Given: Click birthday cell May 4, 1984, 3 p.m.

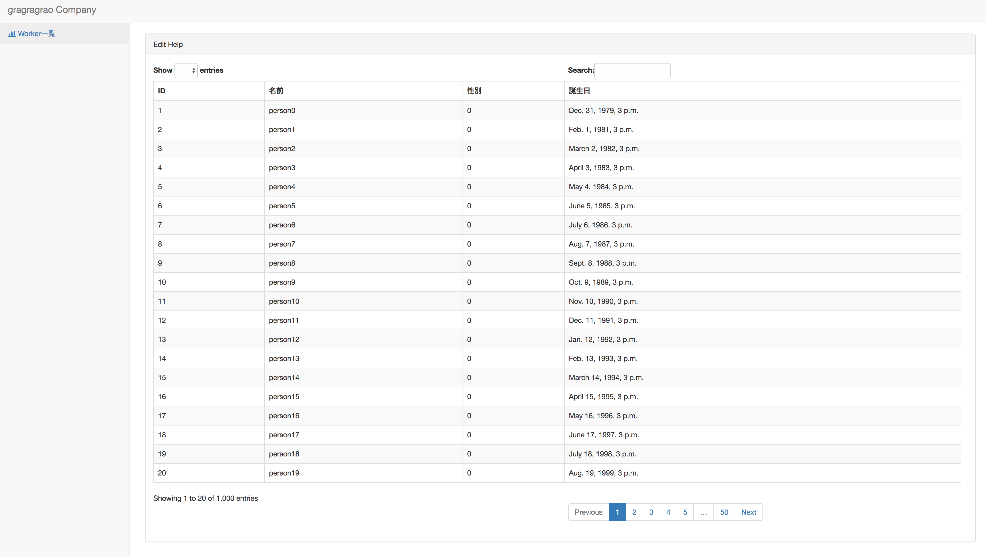Looking at the screenshot, I should coord(763,187).
